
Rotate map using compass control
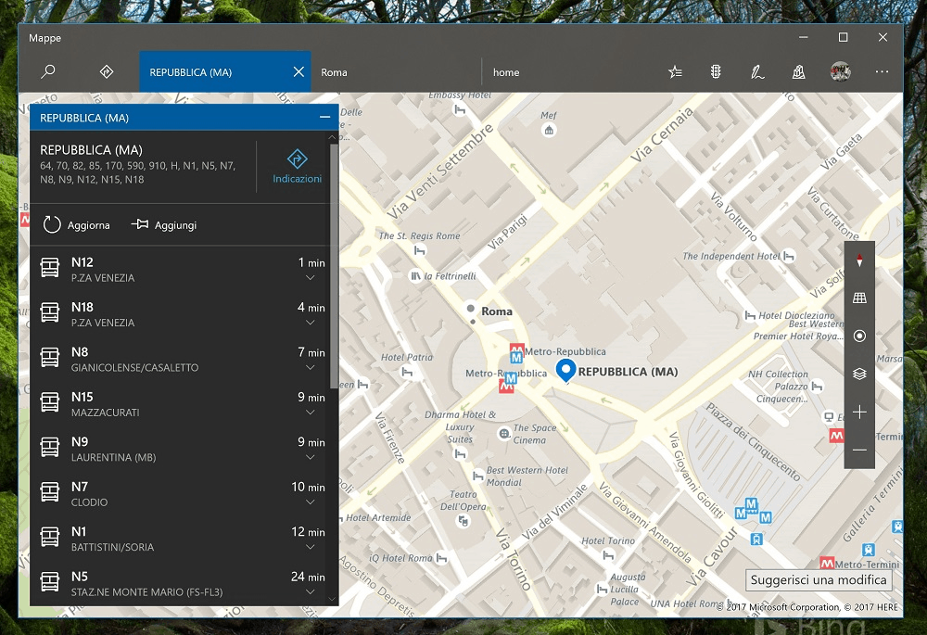click(x=859, y=261)
